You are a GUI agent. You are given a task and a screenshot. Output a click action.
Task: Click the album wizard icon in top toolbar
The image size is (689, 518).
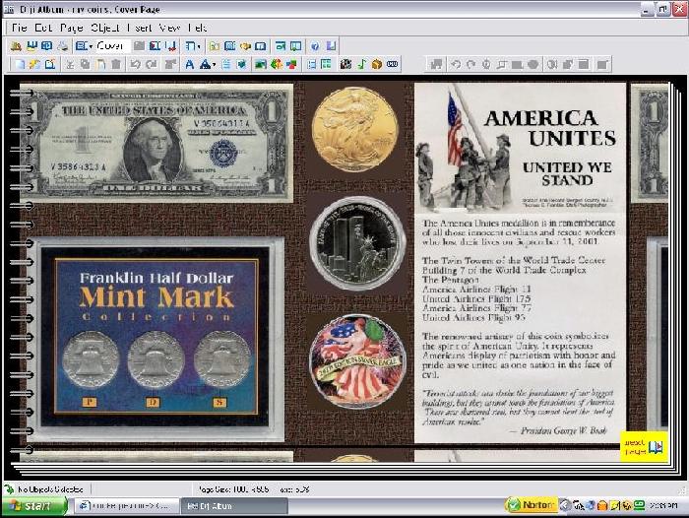tap(17, 45)
